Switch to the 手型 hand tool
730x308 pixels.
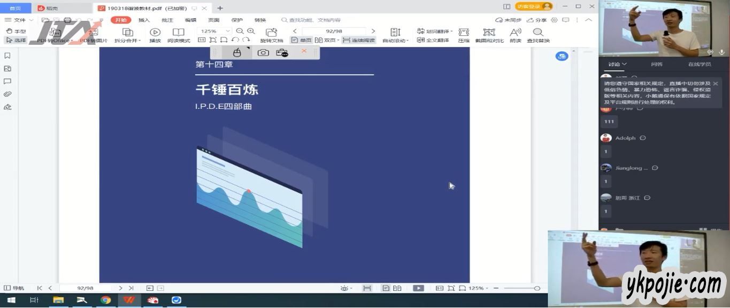[x=16, y=31]
